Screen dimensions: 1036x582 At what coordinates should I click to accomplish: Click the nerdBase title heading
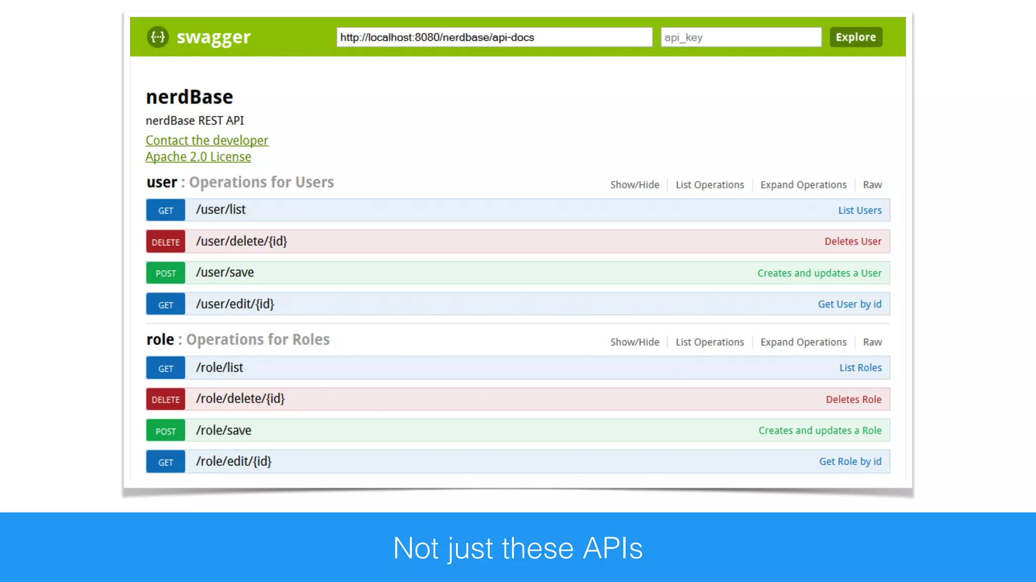click(x=189, y=97)
